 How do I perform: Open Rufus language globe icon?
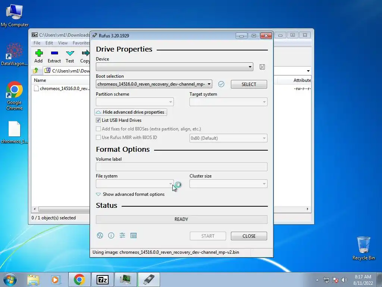tap(100, 235)
